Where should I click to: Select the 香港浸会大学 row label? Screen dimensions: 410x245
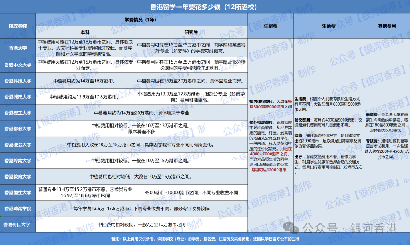tap(18, 145)
